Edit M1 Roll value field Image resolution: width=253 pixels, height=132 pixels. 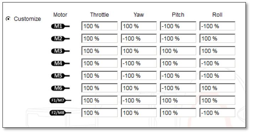(x=217, y=26)
